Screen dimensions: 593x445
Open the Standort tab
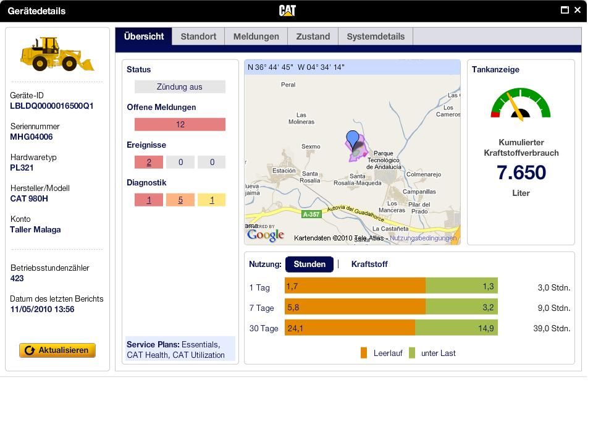pos(198,36)
